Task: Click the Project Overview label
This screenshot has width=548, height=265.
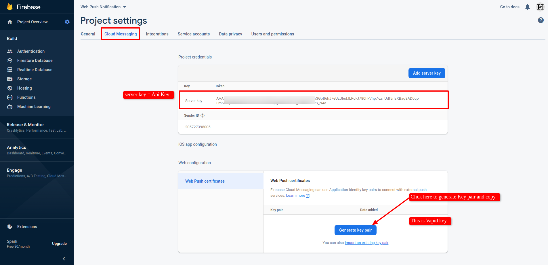Action: [33, 22]
